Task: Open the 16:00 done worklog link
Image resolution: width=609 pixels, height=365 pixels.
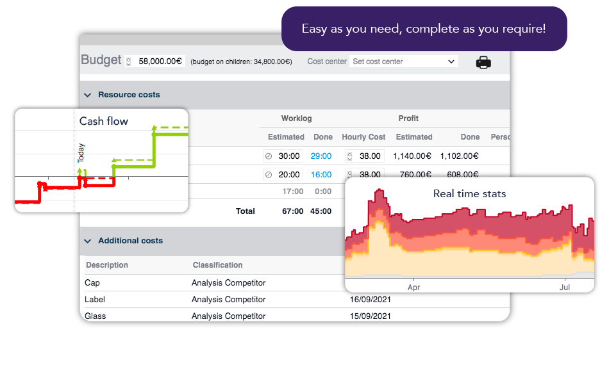Action: click(x=321, y=174)
